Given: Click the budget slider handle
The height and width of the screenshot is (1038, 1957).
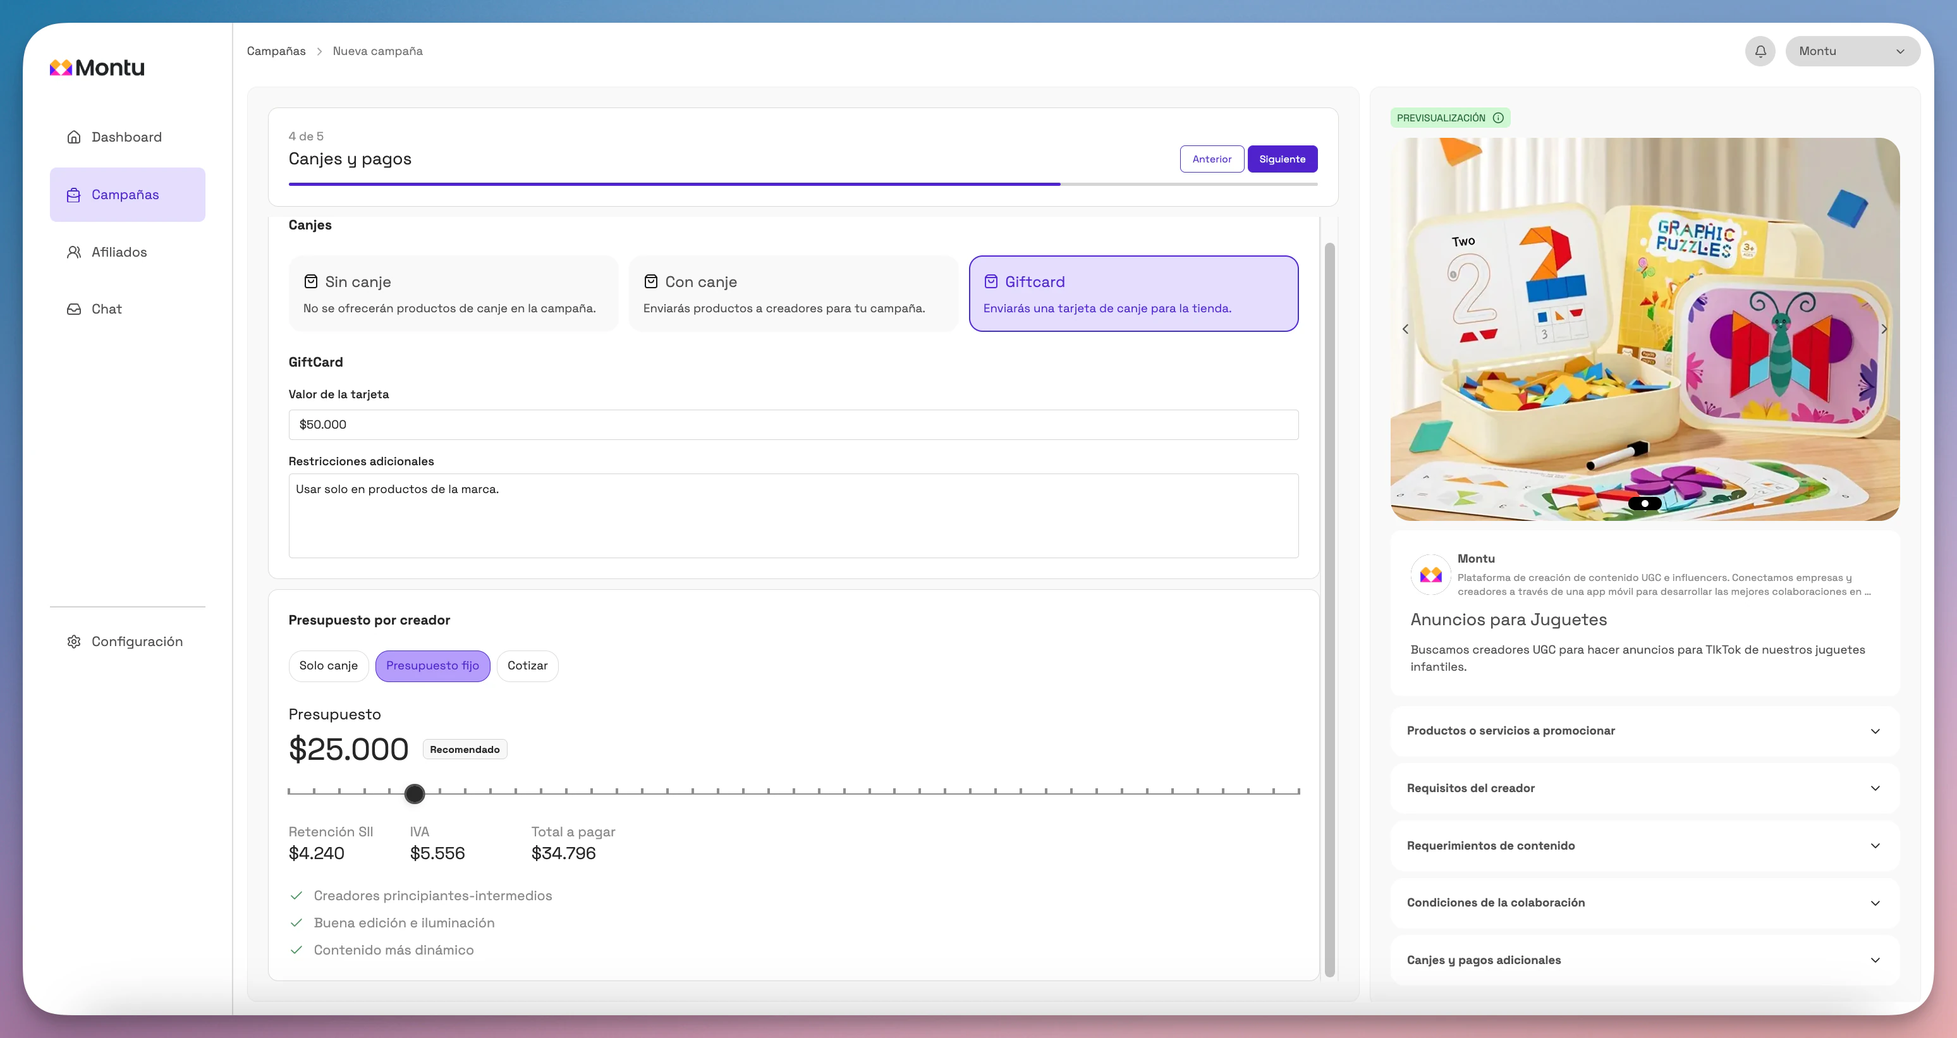Looking at the screenshot, I should [415, 793].
